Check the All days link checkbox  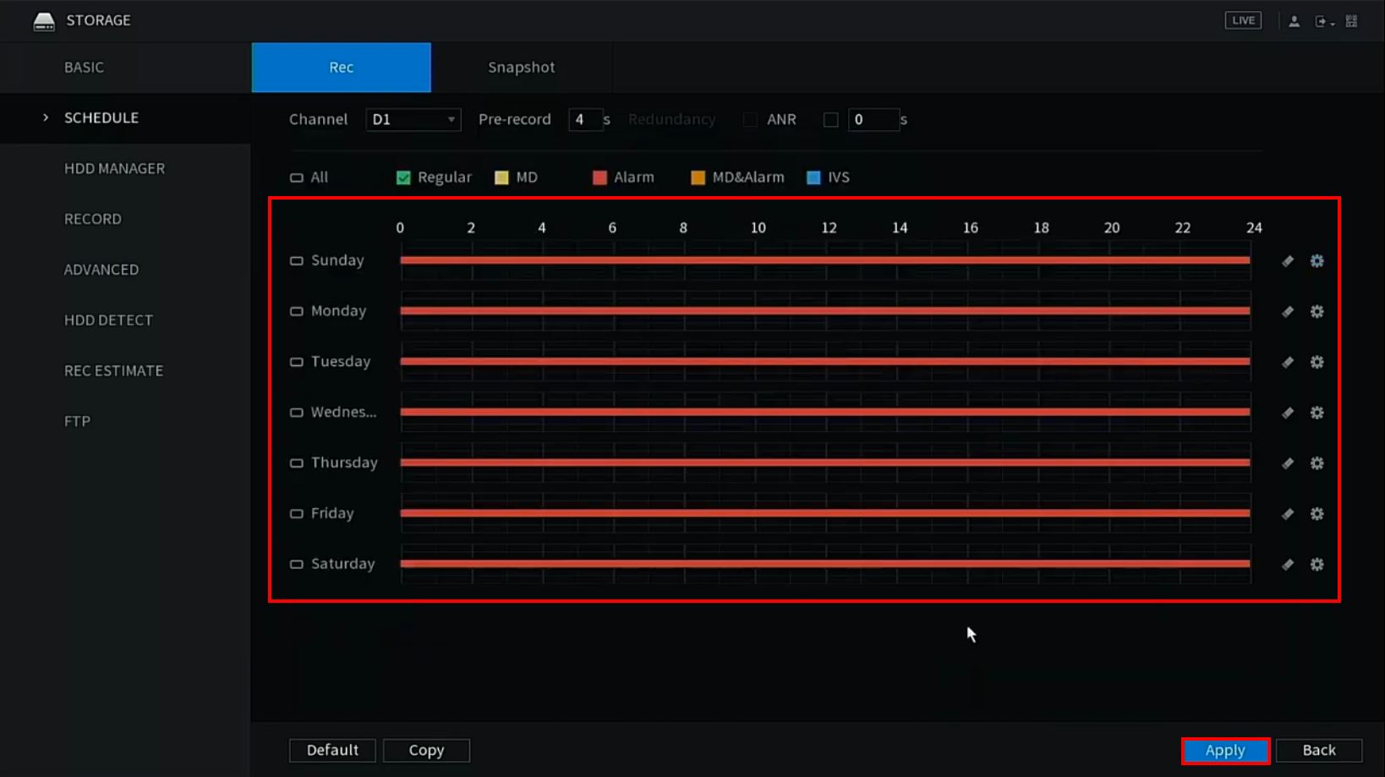pyautogui.click(x=297, y=178)
